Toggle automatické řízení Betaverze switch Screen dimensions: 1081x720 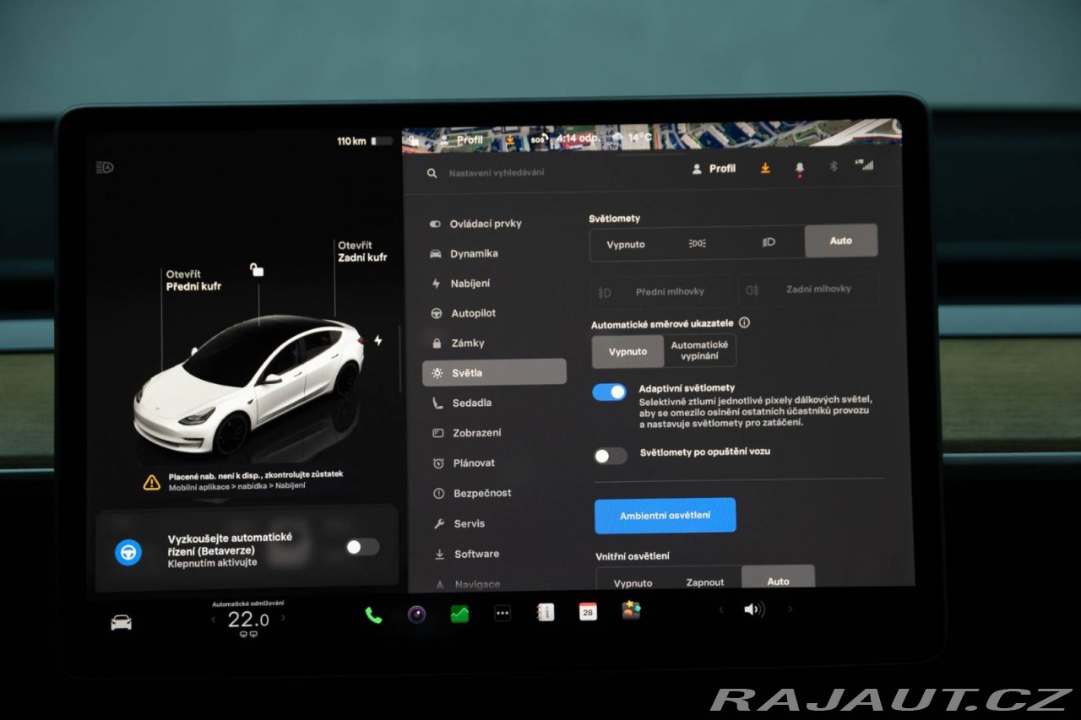362,547
